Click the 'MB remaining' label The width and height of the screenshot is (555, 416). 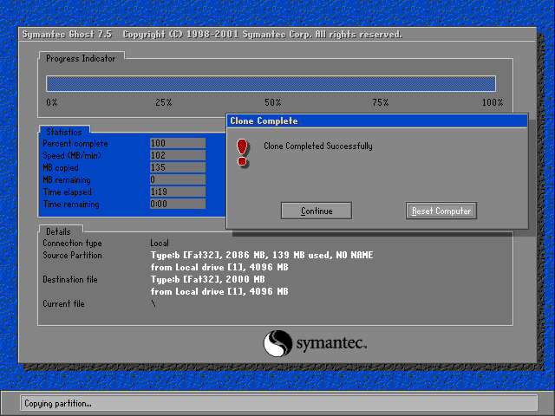click(x=67, y=180)
